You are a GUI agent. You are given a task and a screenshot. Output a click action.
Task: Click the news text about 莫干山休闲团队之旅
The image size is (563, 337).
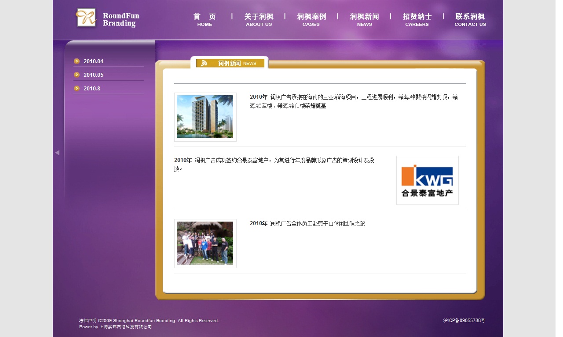pyautogui.click(x=307, y=223)
